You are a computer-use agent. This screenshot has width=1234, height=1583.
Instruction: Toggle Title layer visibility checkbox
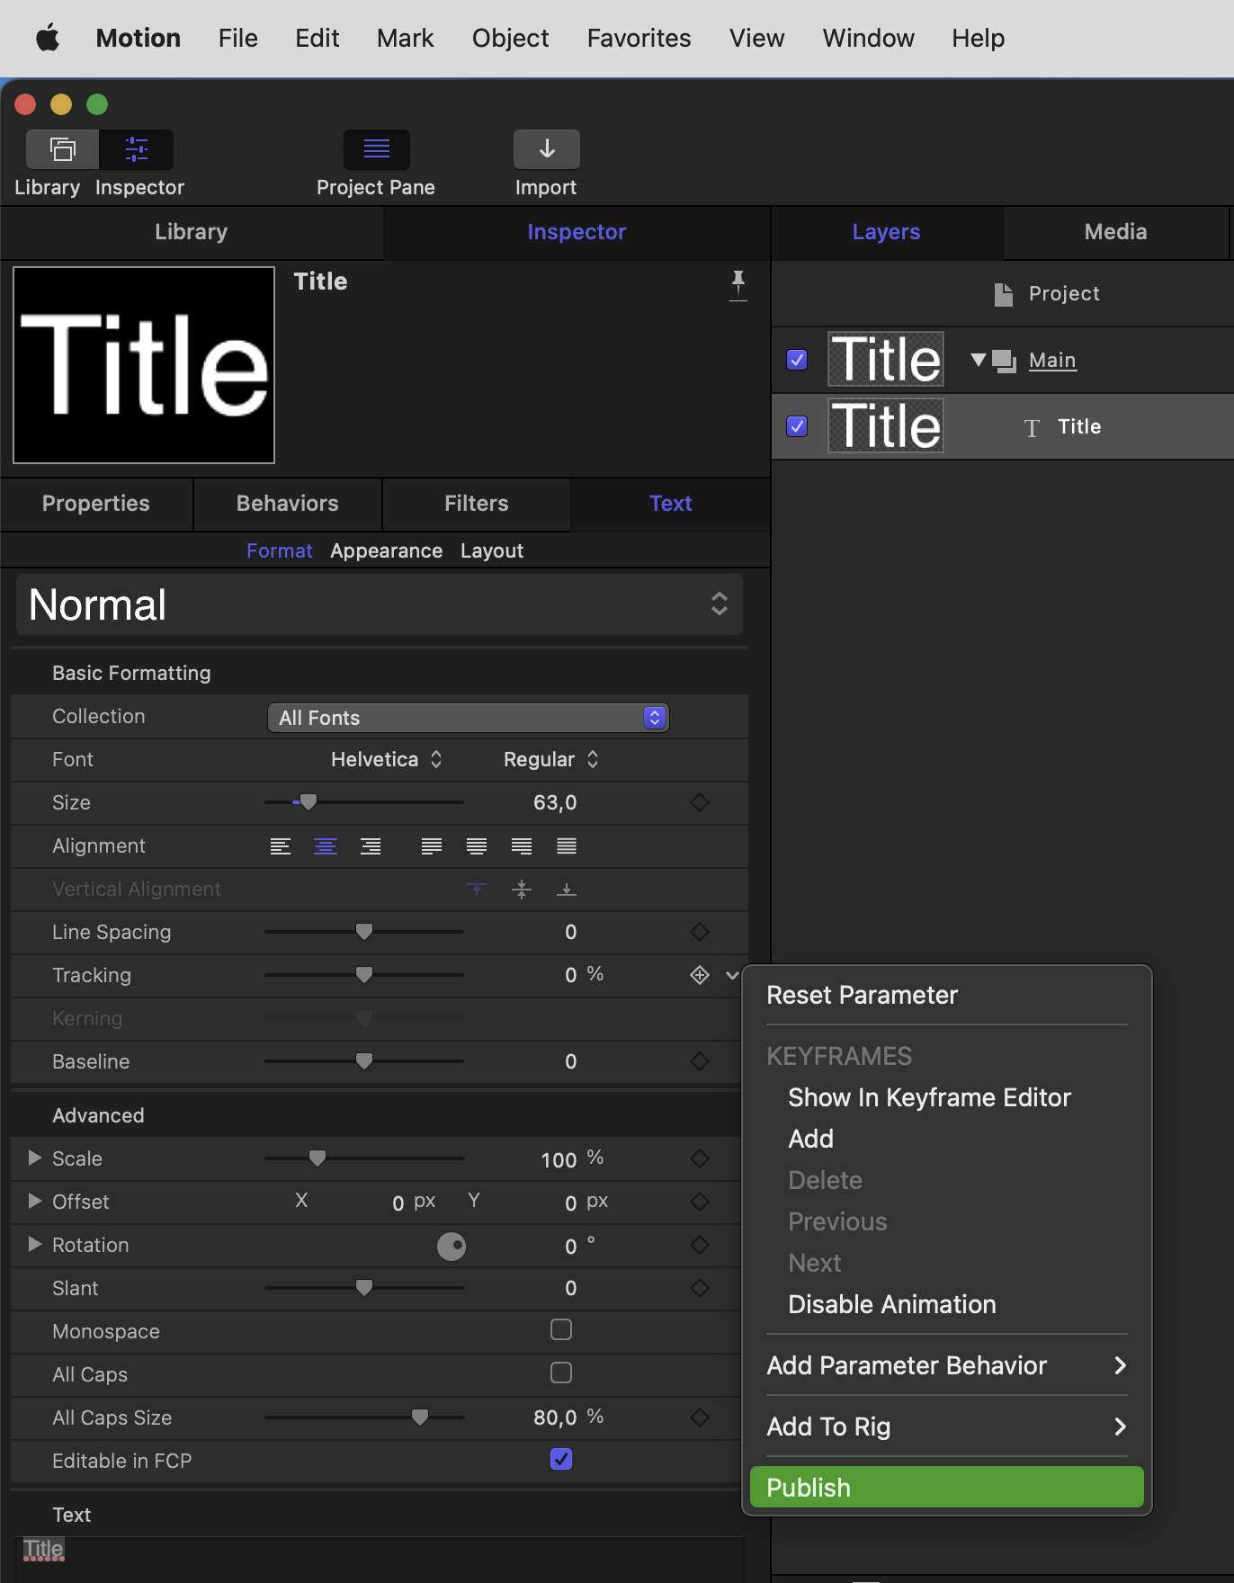pos(797,426)
